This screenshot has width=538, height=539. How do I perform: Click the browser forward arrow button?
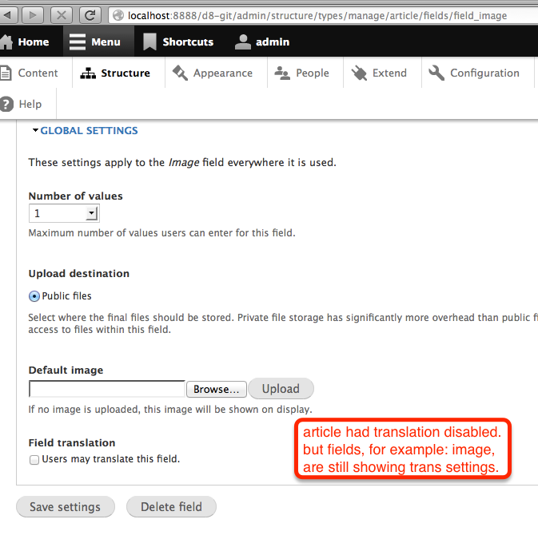click(x=33, y=15)
